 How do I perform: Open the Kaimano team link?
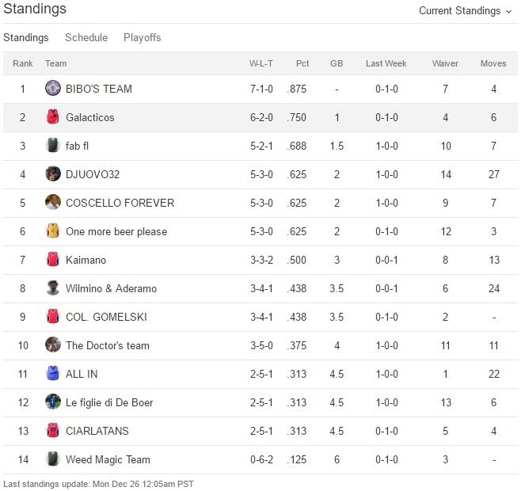point(86,260)
